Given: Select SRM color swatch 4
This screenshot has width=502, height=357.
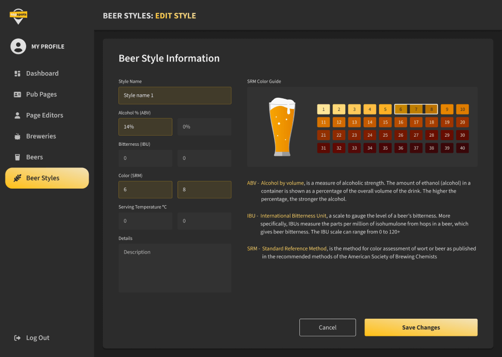Looking at the screenshot, I should (370, 109).
